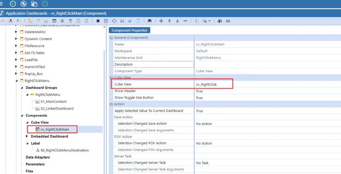
Task: Click the minus remove-item toolbar icon
Action: click(x=185, y=21)
